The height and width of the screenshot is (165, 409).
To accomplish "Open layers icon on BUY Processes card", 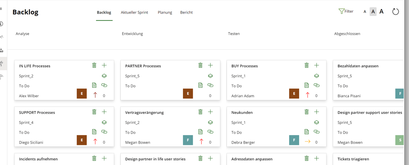I will (317, 76).
